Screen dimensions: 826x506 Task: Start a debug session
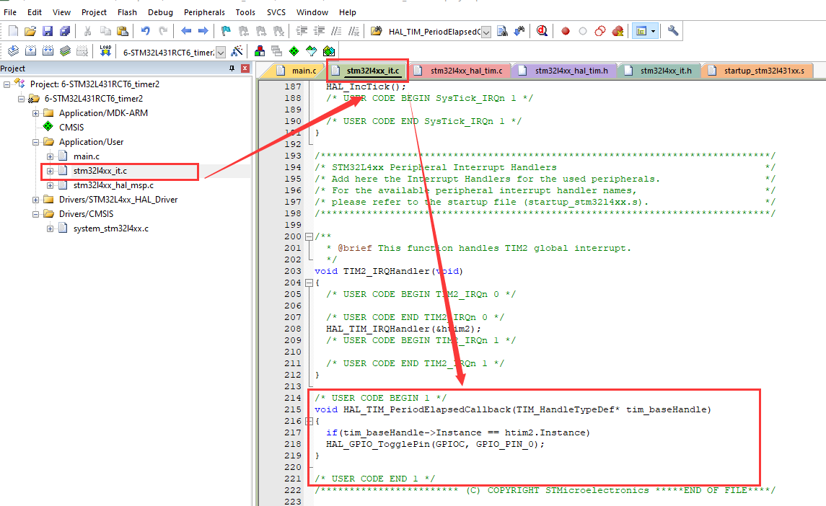[542, 30]
